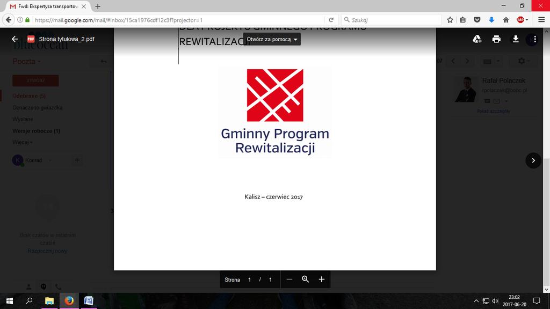This screenshot has width=550, height=309.
Task: Click the 'Rozpocznij nowy' chat link
Action: click(47, 251)
